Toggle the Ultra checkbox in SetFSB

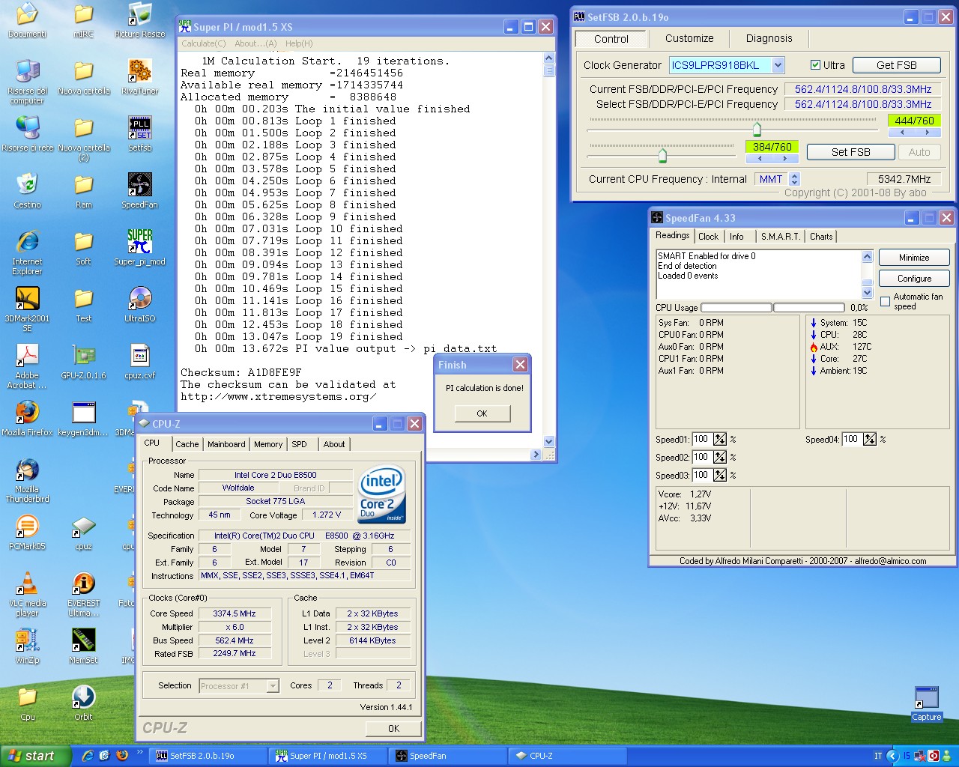tap(815, 65)
